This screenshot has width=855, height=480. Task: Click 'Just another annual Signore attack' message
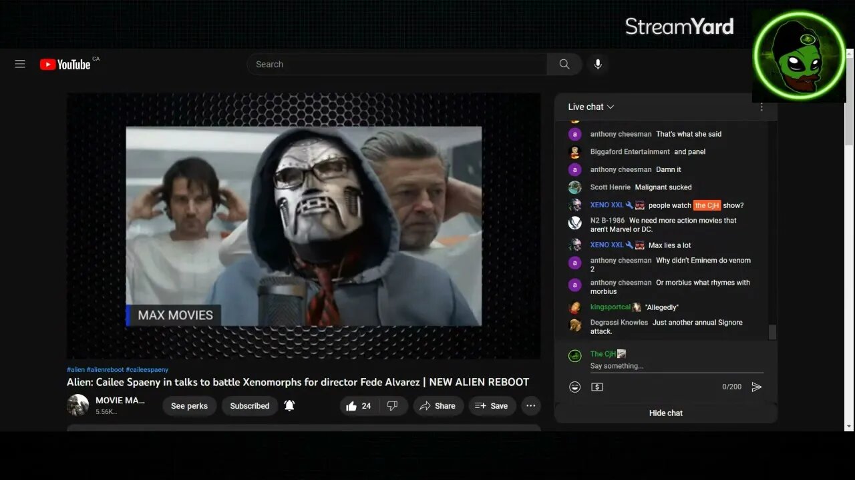click(x=667, y=327)
